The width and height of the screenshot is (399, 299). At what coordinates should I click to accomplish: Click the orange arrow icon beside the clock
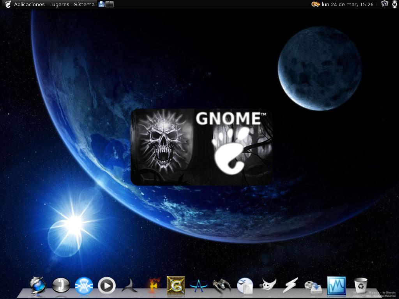315,4
